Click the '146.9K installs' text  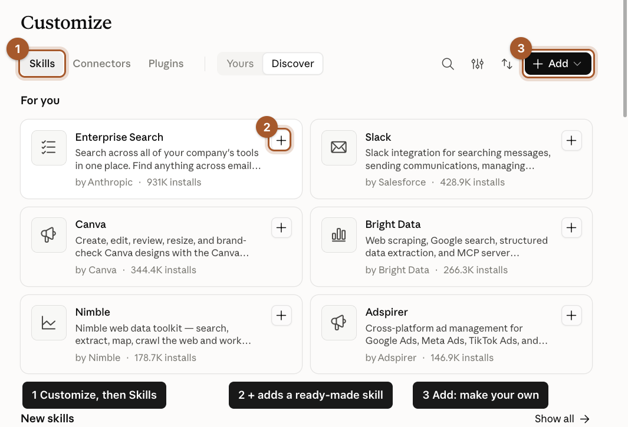point(462,358)
